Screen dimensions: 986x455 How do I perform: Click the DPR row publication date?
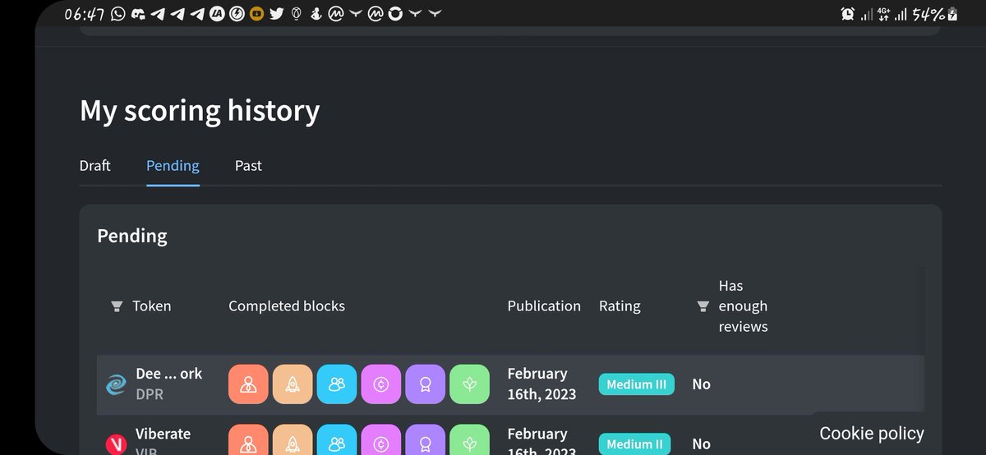(542, 384)
